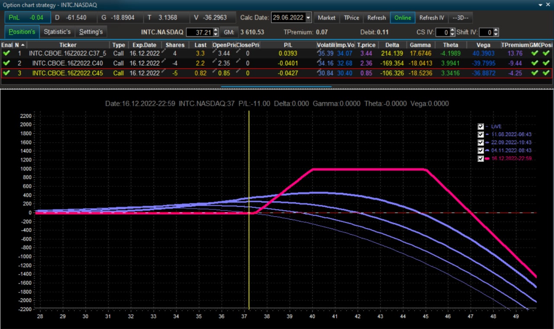Switch to the Setting's tab
554x329 pixels.
[91, 32]
